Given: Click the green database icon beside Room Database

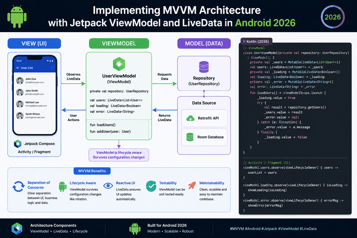Looking at the screenshot, I should coord(190,137).
